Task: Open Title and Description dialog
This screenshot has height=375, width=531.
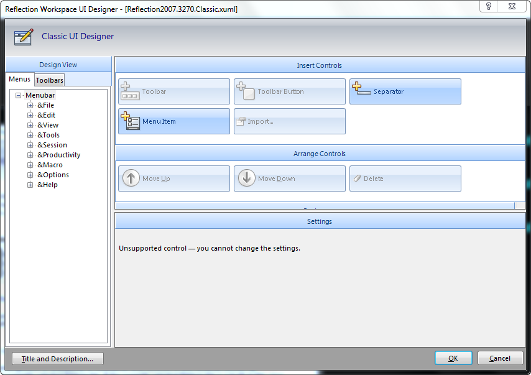Action: [x=58, y=359]
